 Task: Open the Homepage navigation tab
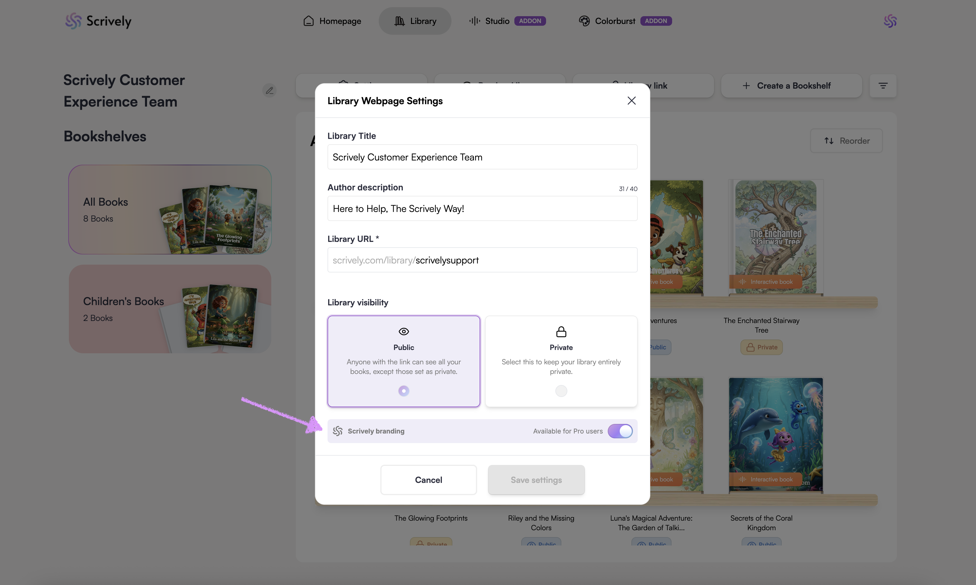(x=332, y=21)
